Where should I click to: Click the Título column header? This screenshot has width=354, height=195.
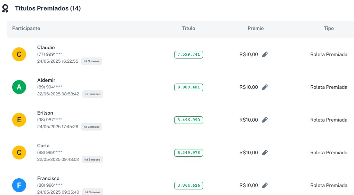tap(188, 28)
